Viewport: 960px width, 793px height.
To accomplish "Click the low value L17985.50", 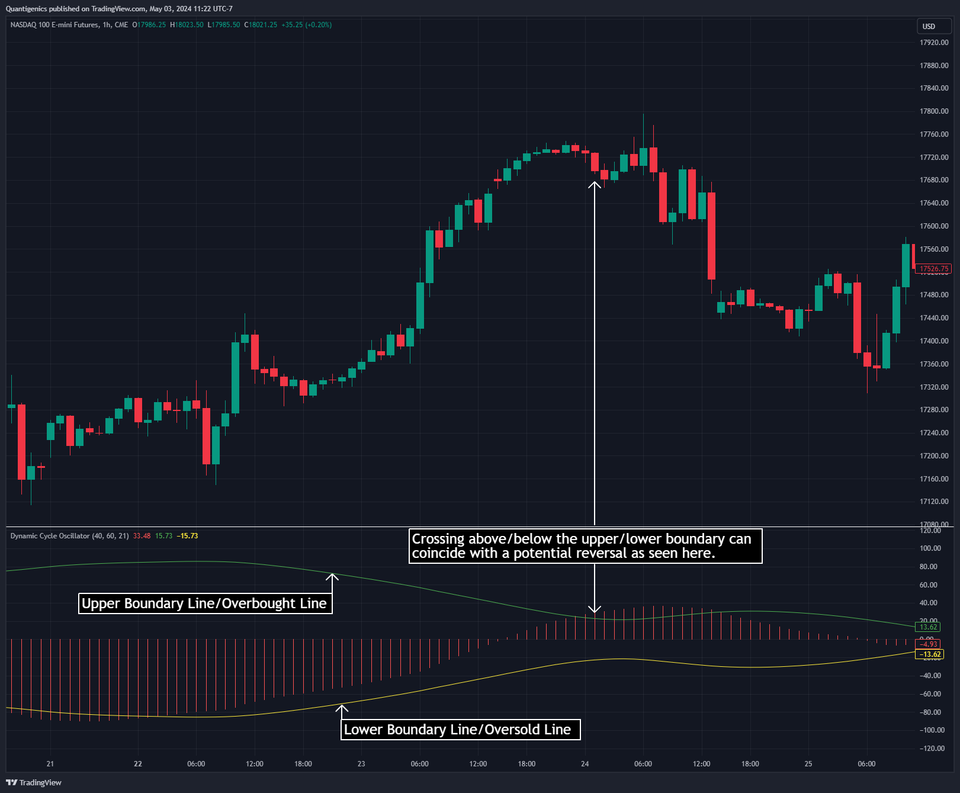I will coord(224,25).
